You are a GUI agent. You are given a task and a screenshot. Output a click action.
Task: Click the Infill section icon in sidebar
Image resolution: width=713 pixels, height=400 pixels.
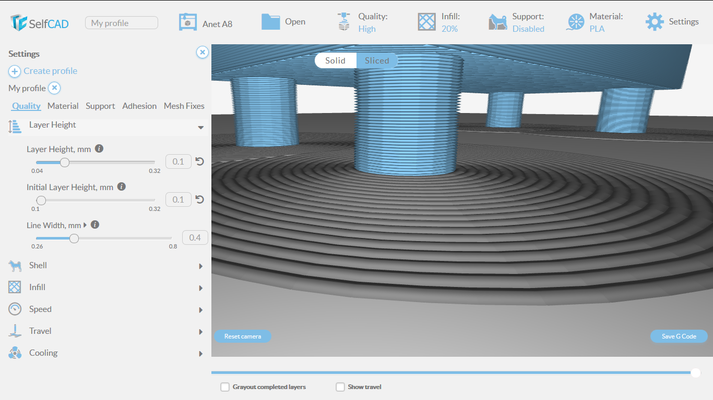15,287
